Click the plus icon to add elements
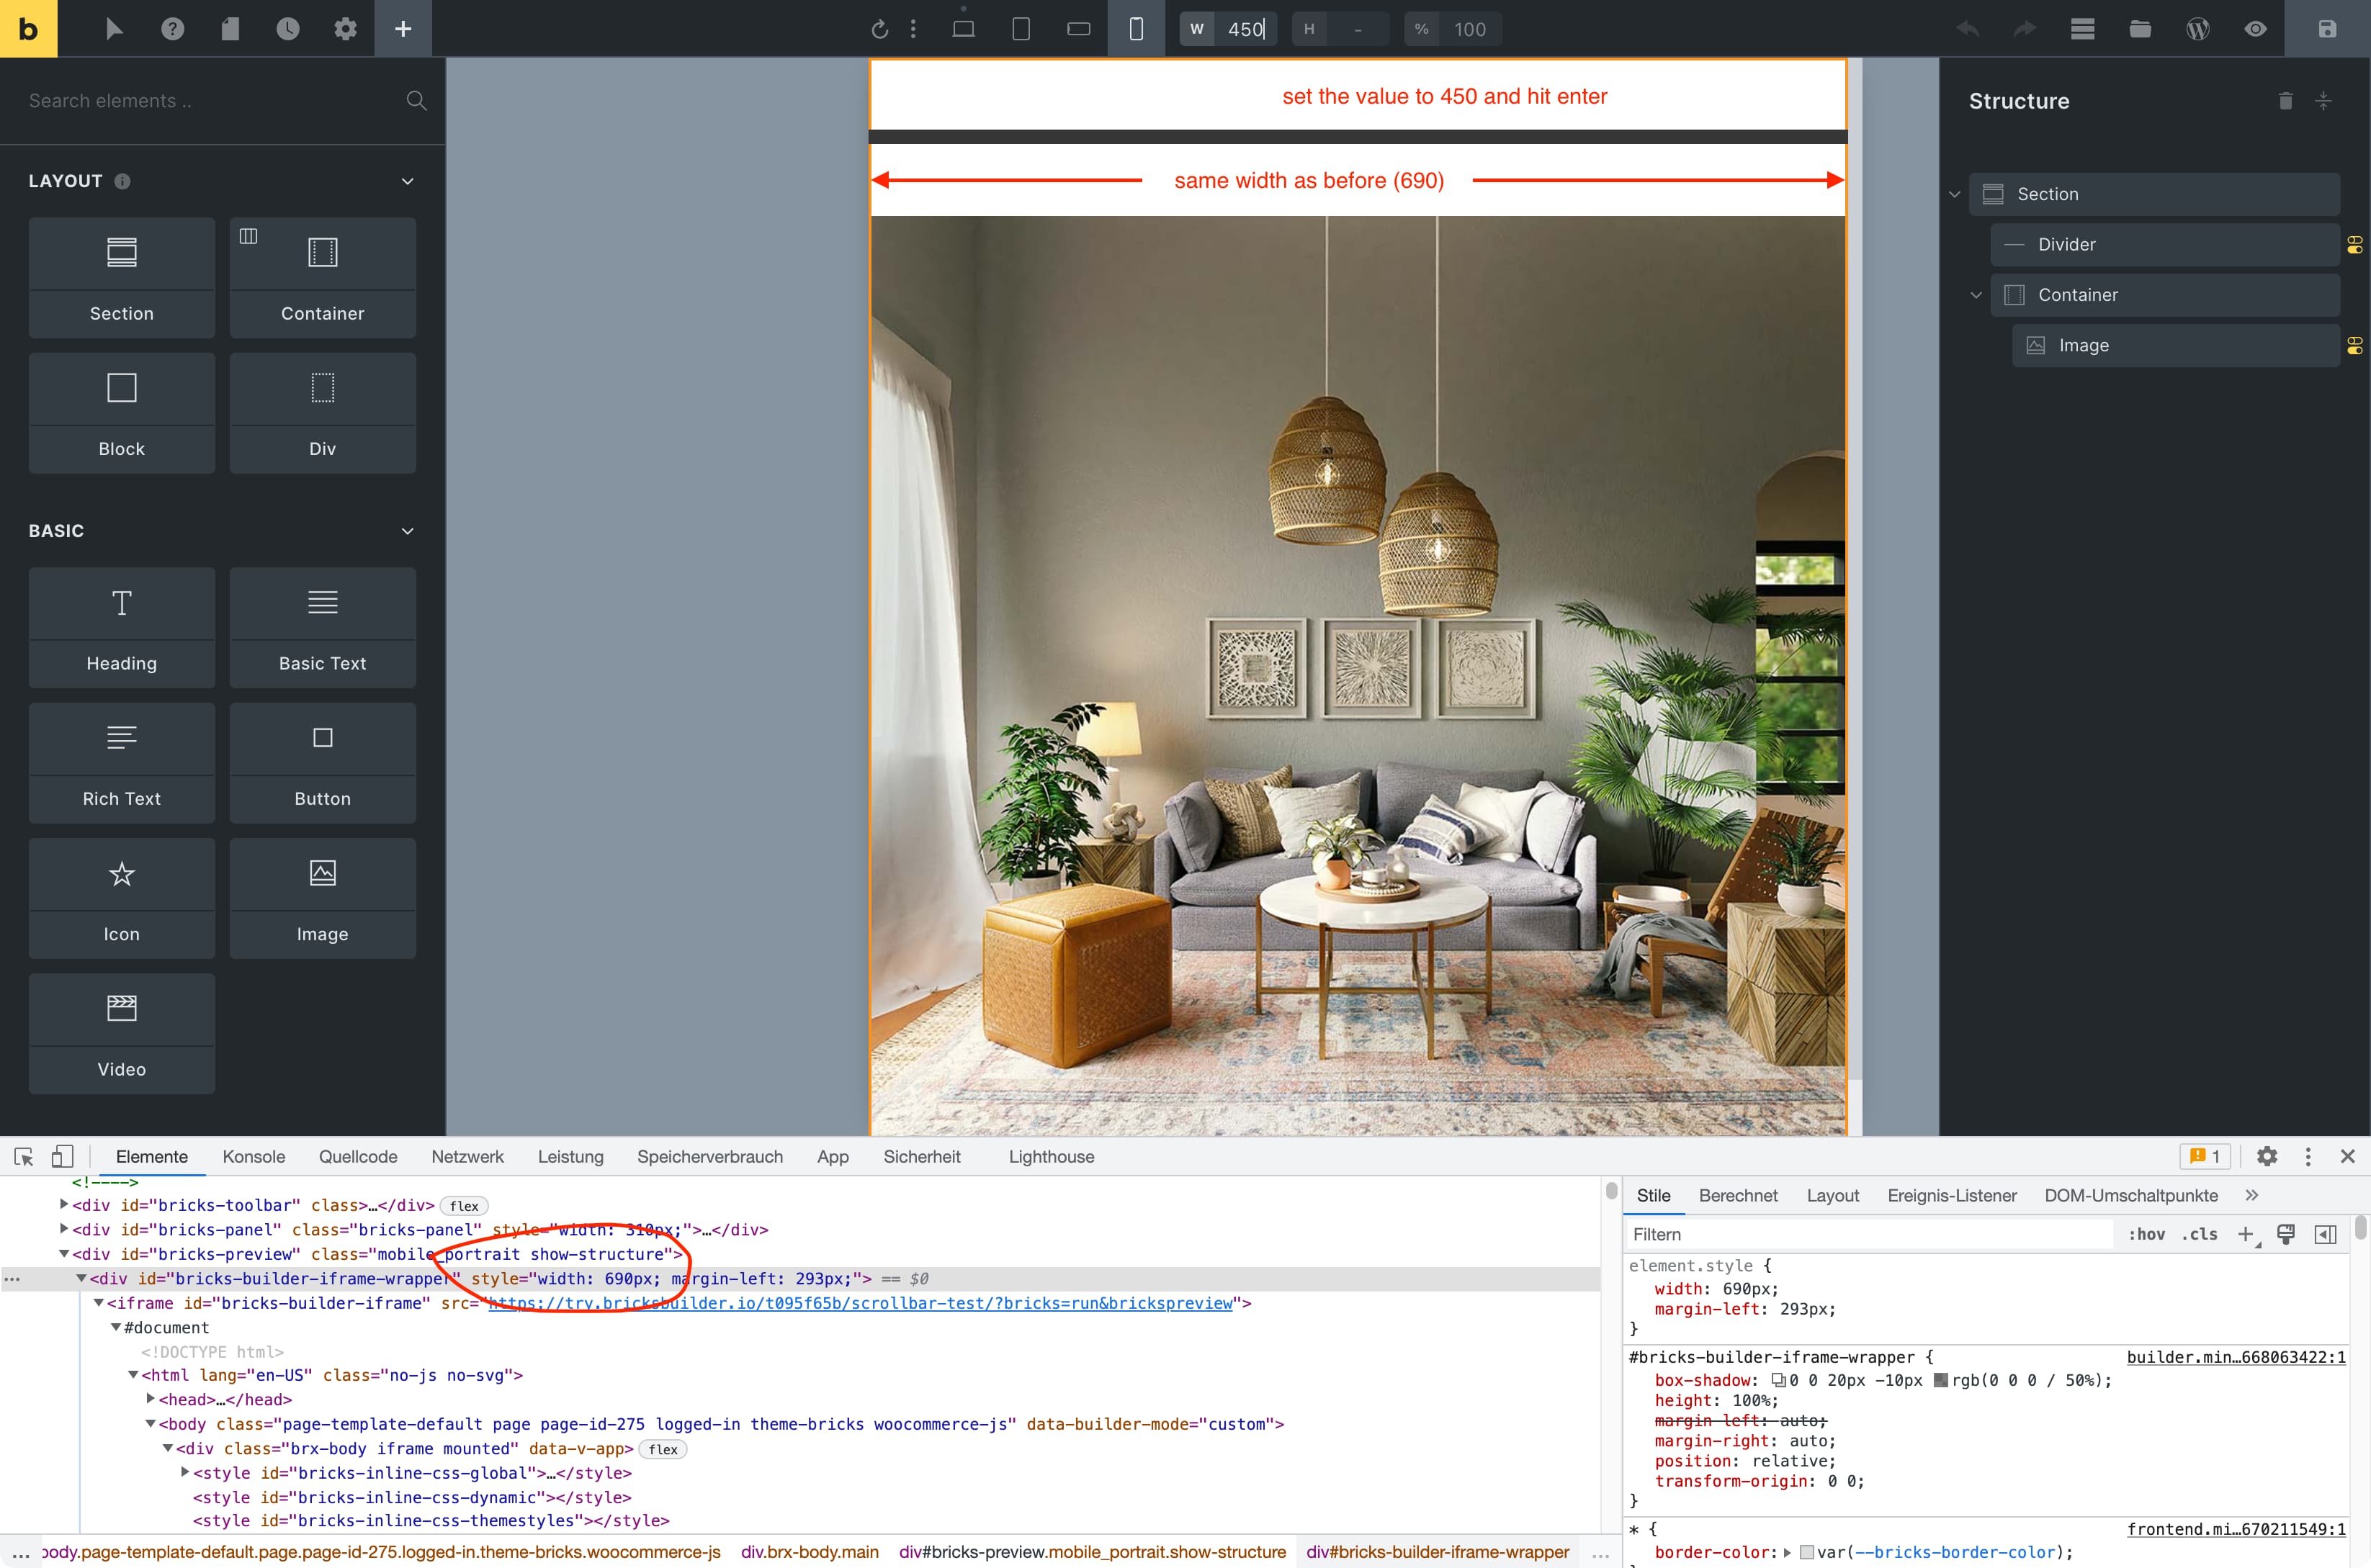The height and width of the screenshot is (1568, 2371). (403, 29)
